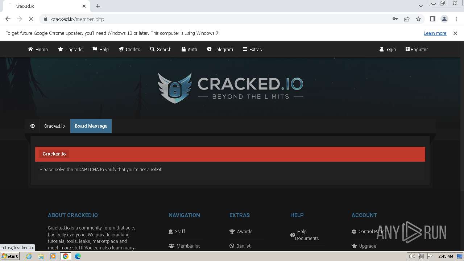Screen dimensions: 464x261
Task: Open the Windows Start menu
Action: [10, 256]
